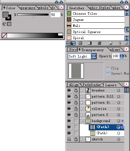Open the Graphic Styles tab

99,8
